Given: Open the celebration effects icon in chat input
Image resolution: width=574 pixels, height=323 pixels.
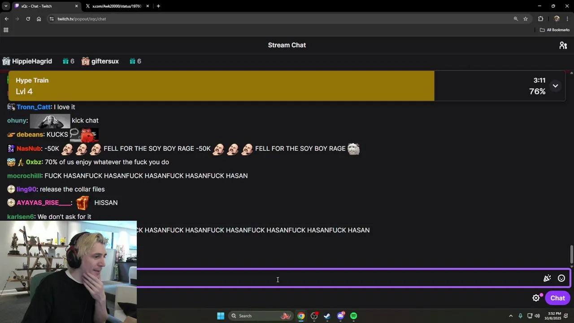Looking at the screenshot, I should click(x=547, y=278).
